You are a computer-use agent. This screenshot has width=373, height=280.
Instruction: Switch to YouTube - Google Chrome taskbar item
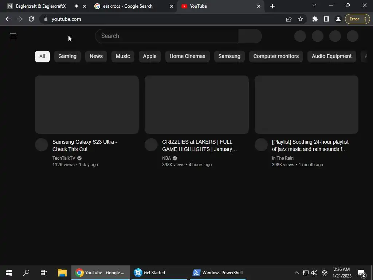(x=101, y=273)
